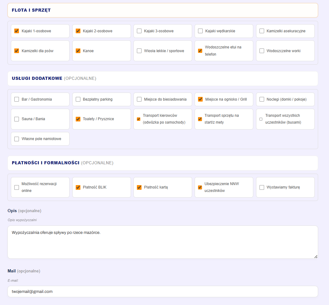Enable Własne pole namiotowe
329x305 pixels.
(17, 139)
